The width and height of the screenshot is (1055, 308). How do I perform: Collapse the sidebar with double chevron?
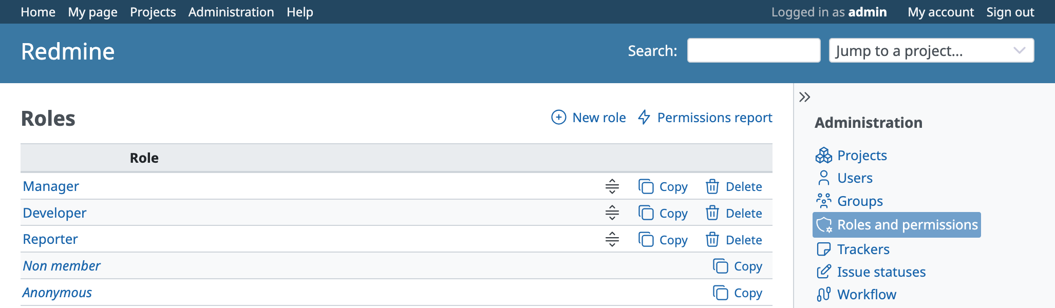click(x=804, y=97)
